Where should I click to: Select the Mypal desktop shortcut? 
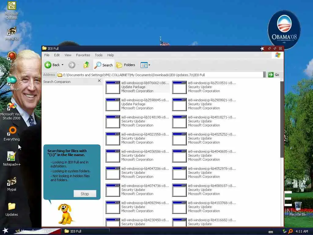(12, 184)
